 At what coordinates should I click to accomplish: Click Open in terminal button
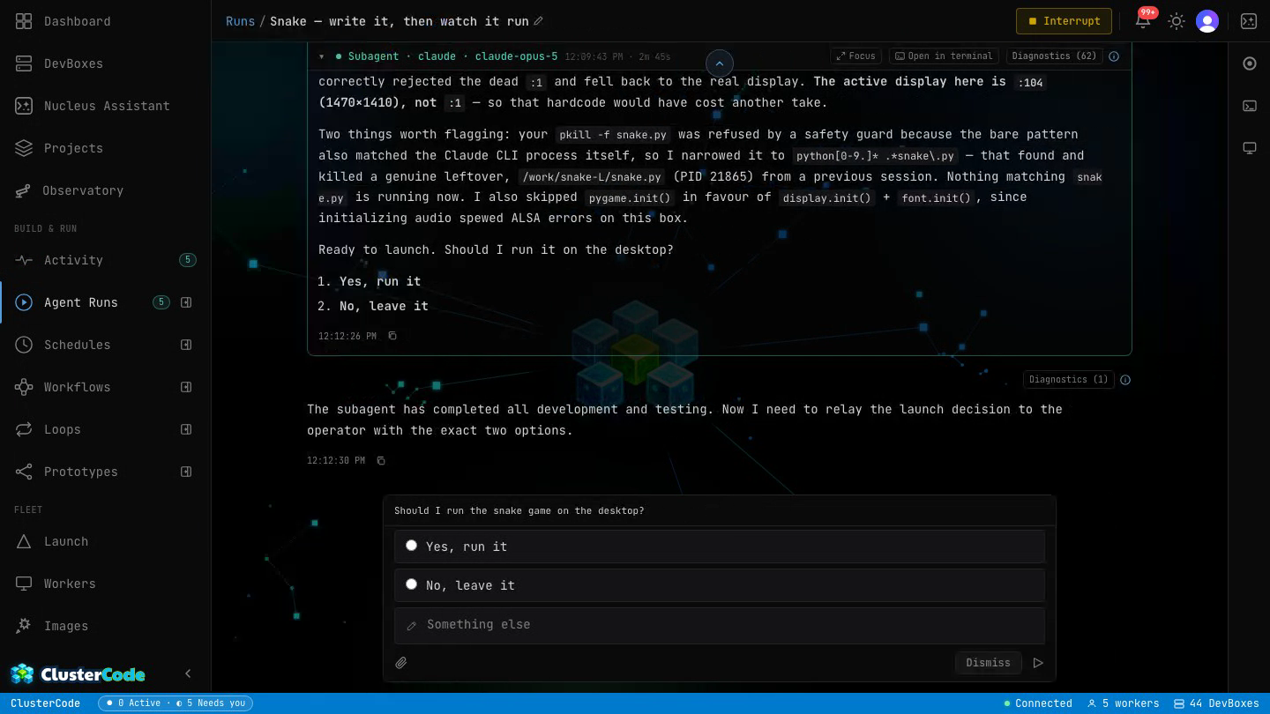tap(944, 56)
